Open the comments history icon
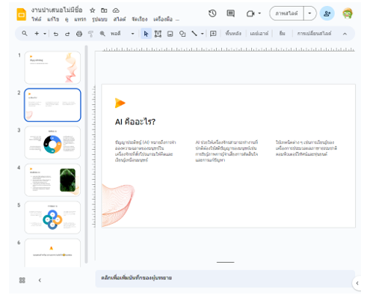367x298 pixels. (231, 13)
